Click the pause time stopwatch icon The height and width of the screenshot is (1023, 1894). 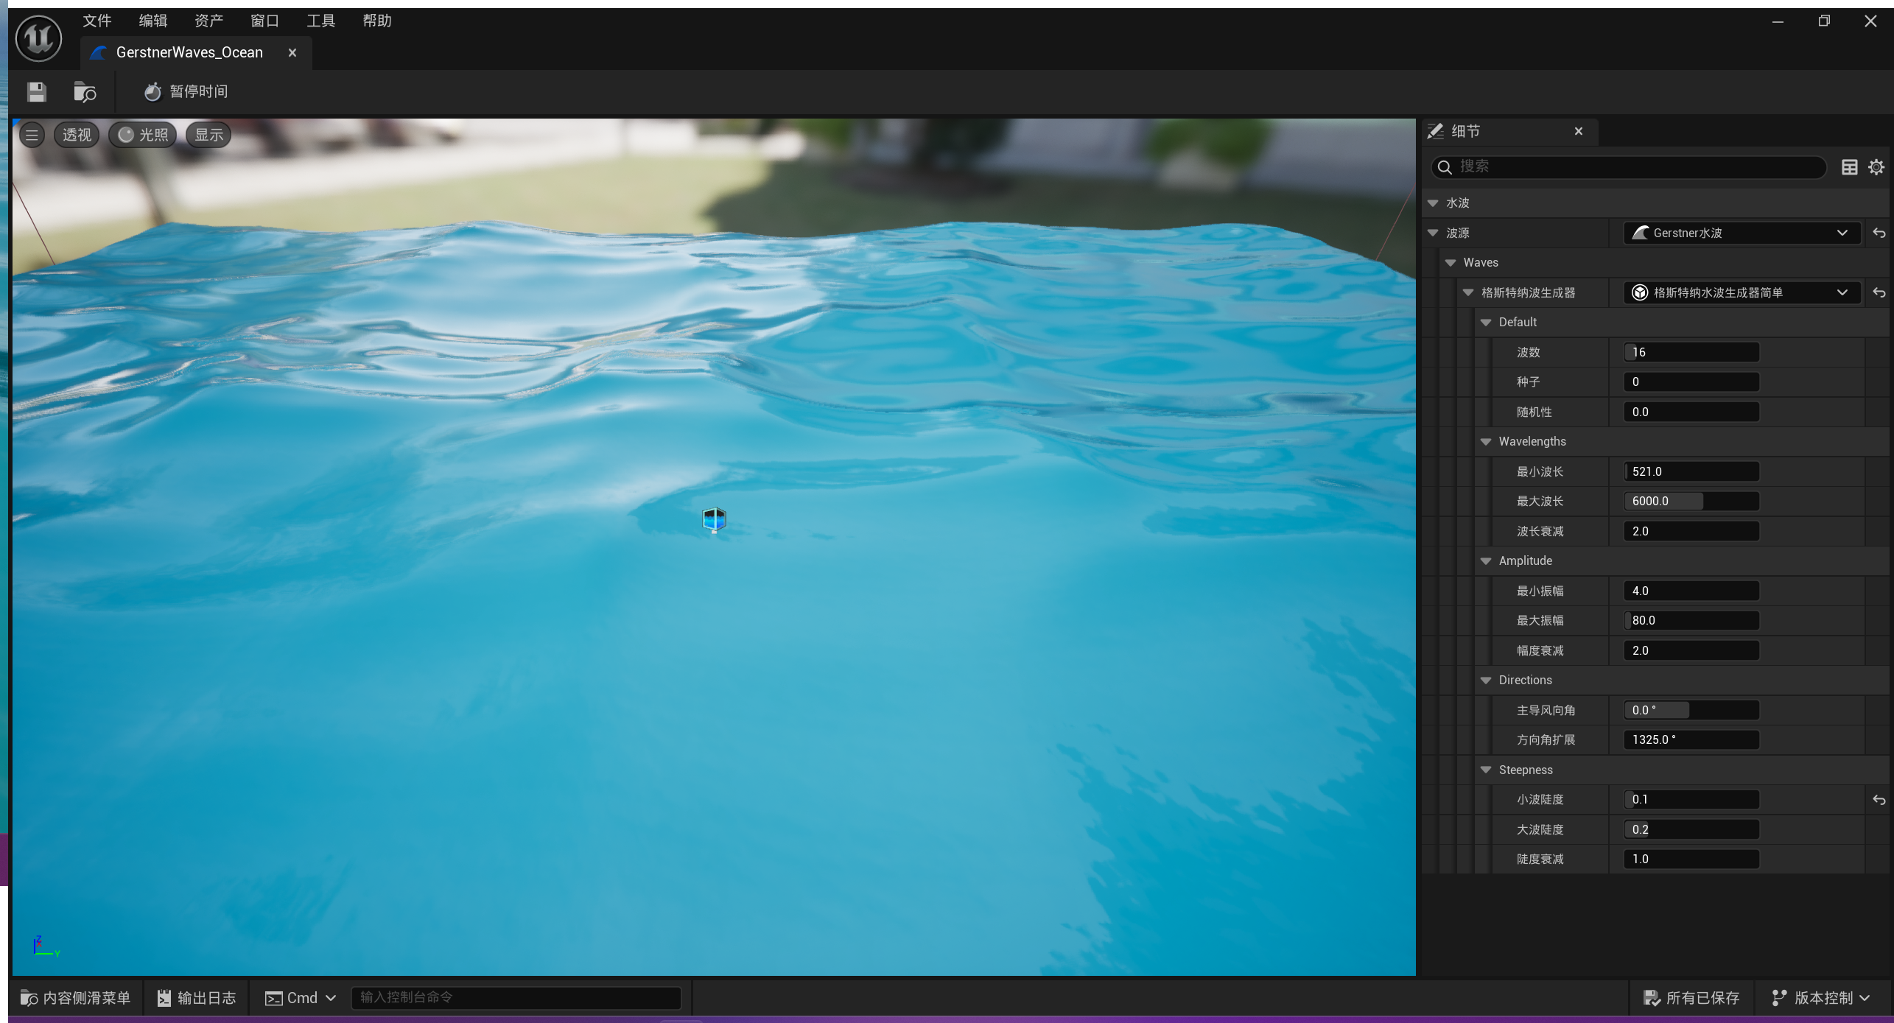pos(152,91)
